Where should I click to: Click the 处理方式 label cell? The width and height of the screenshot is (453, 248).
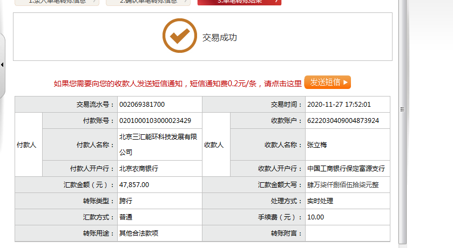(254, 201)
